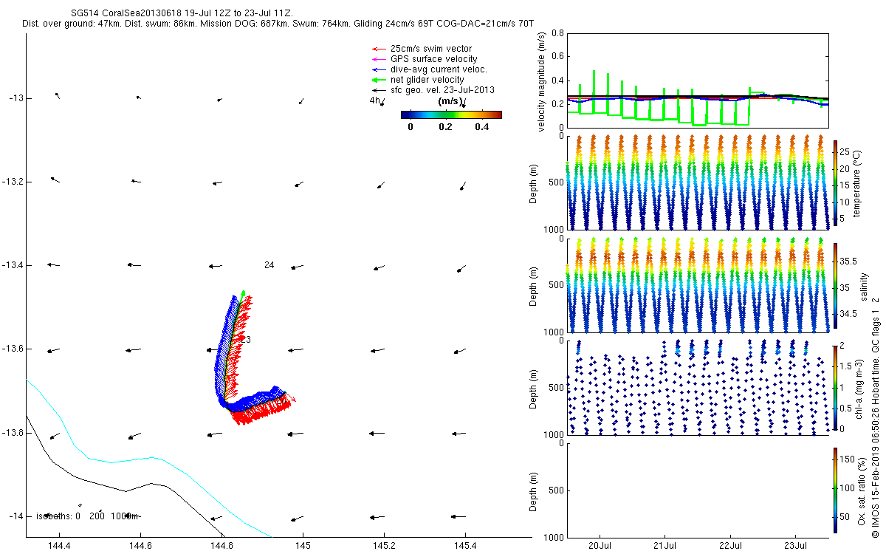Click the 'salinity' colorbar label
The image size is (886, 554).
point(864,286)
